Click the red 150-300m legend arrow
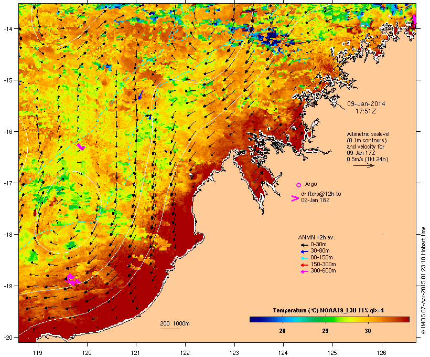 coord(304,265)
